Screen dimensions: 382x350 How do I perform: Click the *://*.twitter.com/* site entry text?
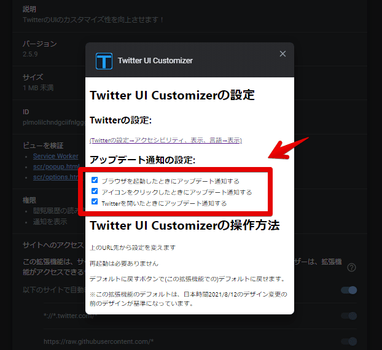click(x=70, y=316)
